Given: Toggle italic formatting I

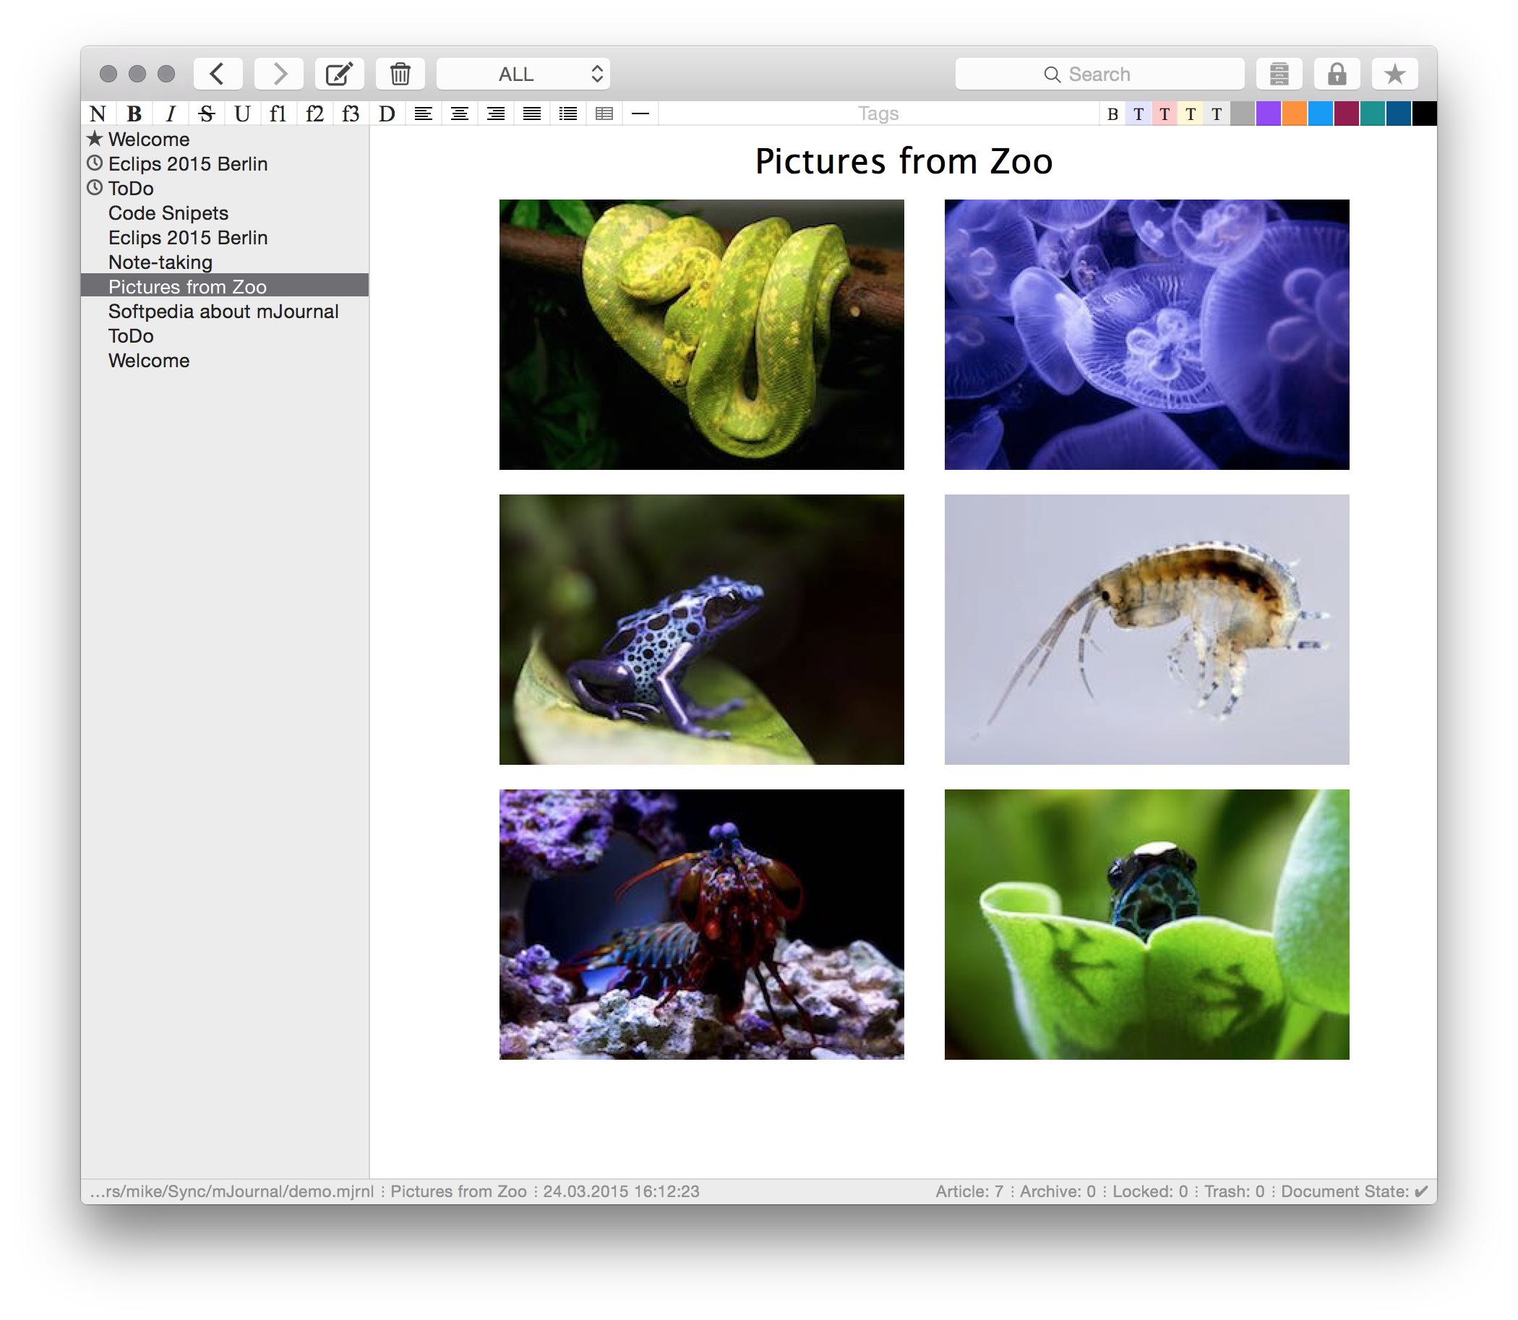Looking at the screenshot, I should point(171,113).
